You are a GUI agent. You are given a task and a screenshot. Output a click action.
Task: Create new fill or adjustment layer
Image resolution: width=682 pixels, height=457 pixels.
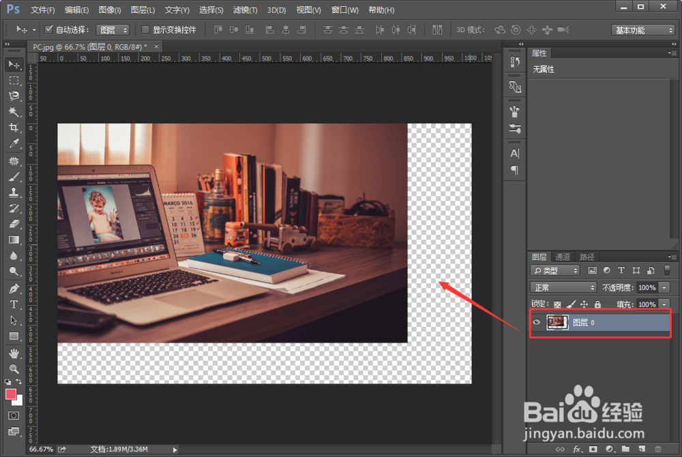point(609,449)
